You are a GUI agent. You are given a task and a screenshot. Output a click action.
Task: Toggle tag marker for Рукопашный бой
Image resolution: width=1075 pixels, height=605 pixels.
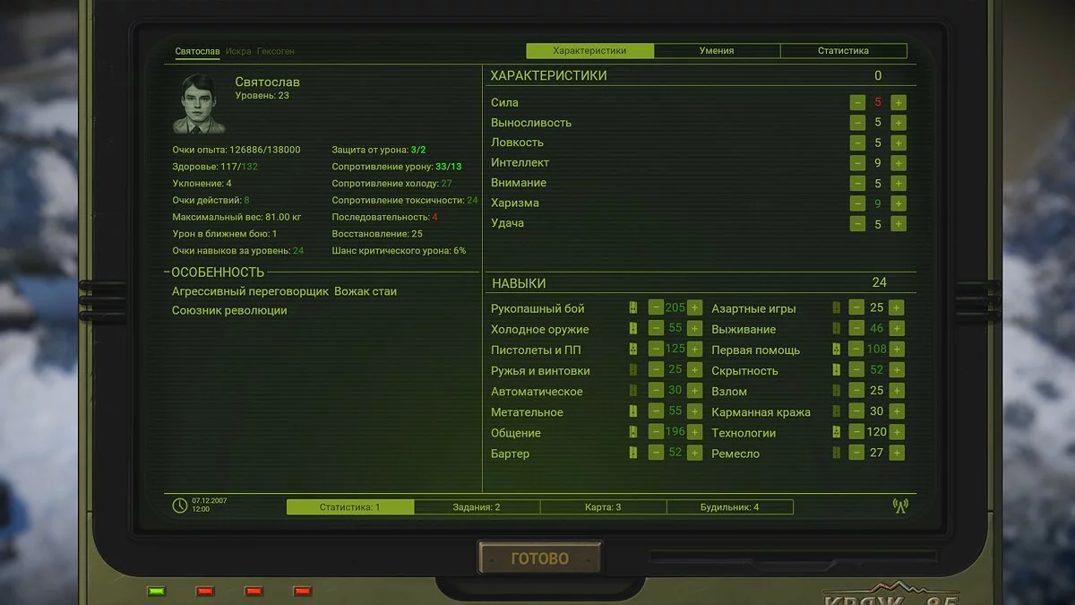click(633, 307)
